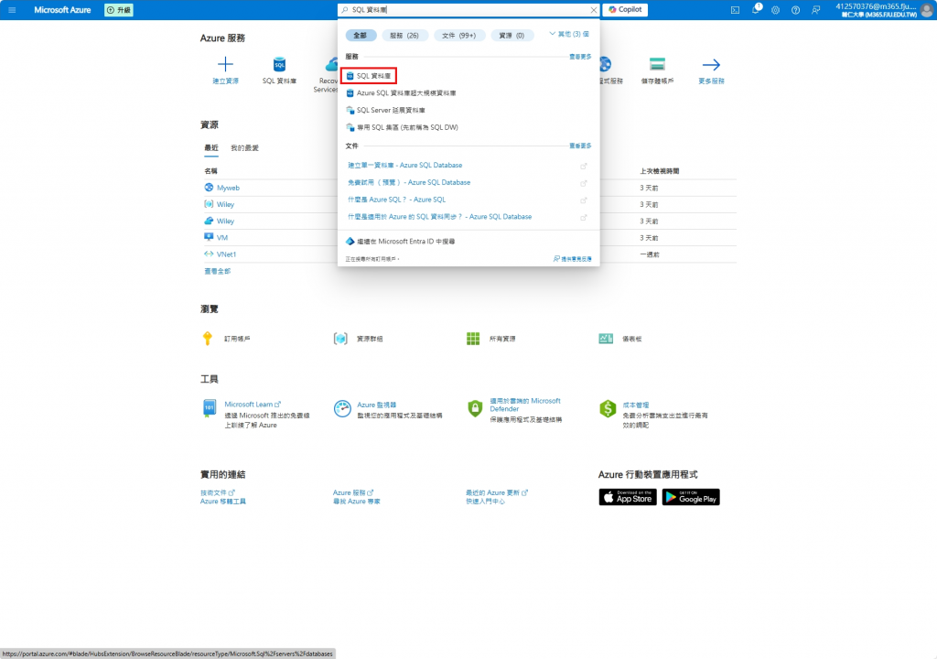This screenshot has width=937, height=659.
Task: Open 什麼是 Azure SQL？ doc link
Action: (x=397, y=200)
